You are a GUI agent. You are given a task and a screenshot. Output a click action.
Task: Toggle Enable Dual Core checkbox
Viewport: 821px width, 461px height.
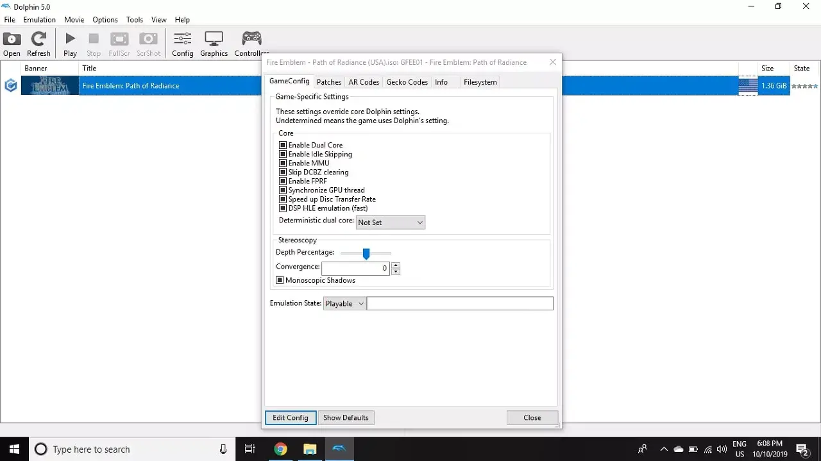(283, 145)
